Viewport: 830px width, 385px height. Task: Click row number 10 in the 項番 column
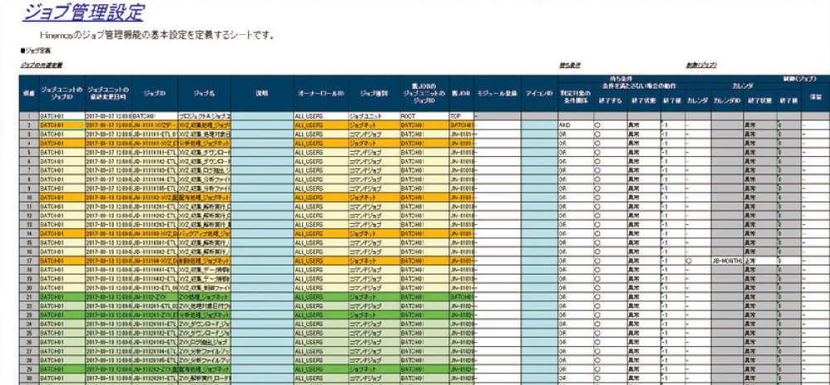tap(28, 197)
